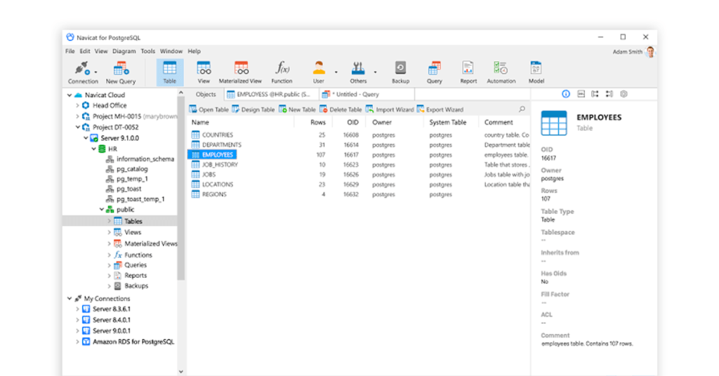This screenshot has height=376, width=719.
Task: Click the settings gear icon in right panel
Action: (624, 94)
